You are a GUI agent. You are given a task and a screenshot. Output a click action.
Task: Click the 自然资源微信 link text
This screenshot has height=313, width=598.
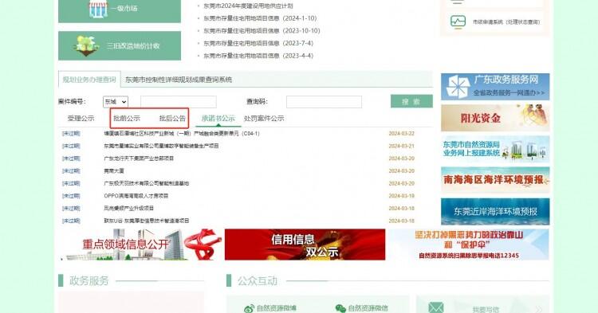click(x=368, y=308)
